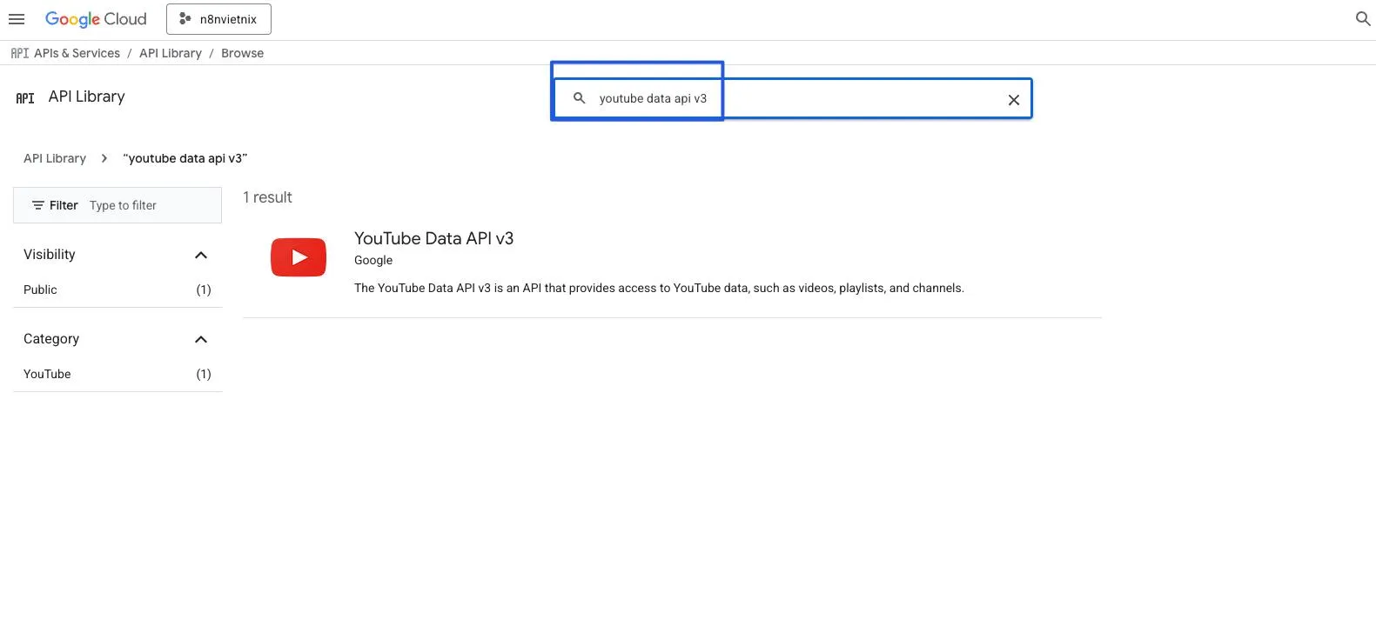This screenshot has height=619, width=1376.
Task: Click the "1 result" count text
Action: click(x=267, y=197)
